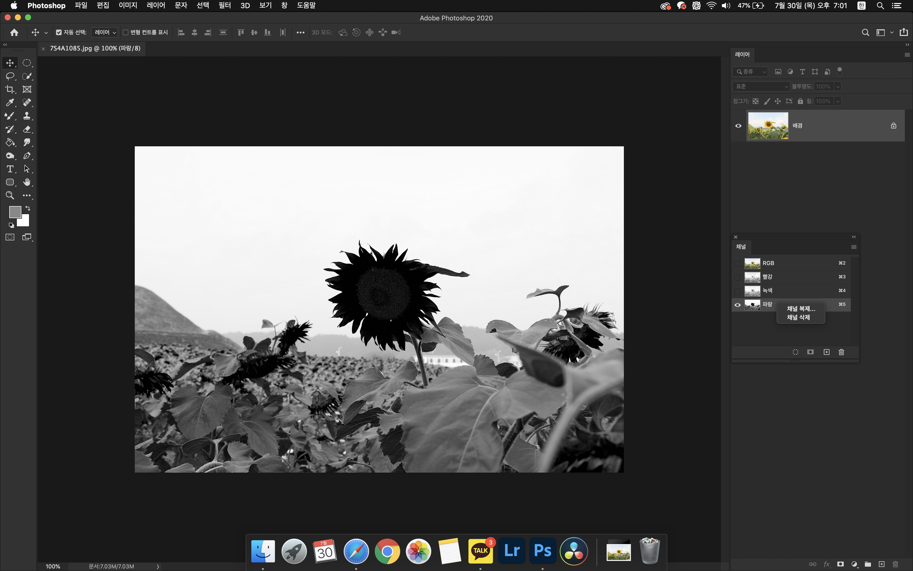This screenshot has height=571, width=913.
Task: Click the delete current channel trash icon
Action: point(841,352)
